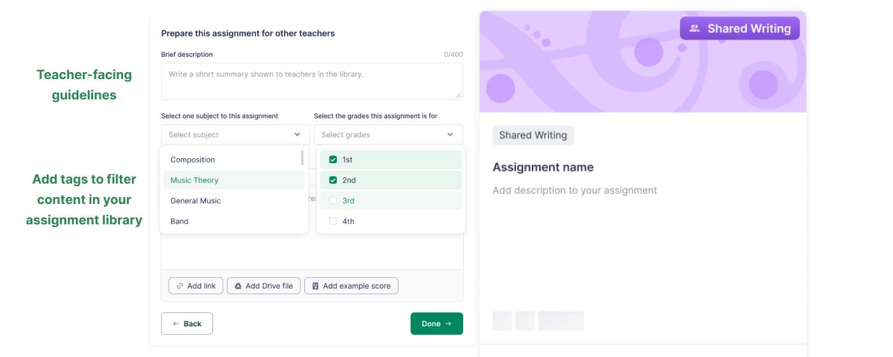Click the right arrow icon on Done
The height and width of the screenshot is (357, 893).
(448, 324)
